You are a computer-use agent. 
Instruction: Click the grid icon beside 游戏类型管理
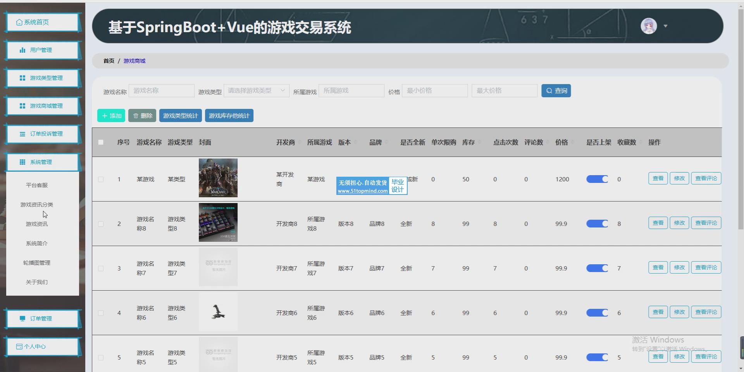[22, 78]
